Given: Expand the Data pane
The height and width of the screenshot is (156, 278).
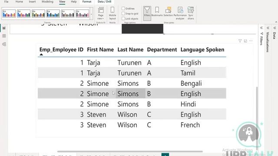Looking at the screenshot, I should point(275,28).
